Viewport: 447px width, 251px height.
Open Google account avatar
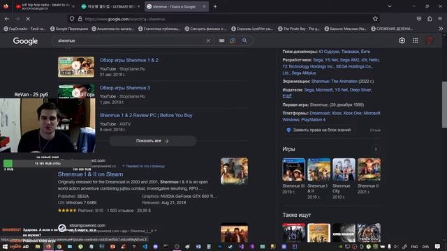coord(430,40)
